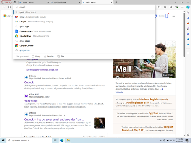This screenshot has height=143, width=191.
Task: Expand dropdown arrow beside bottom Outlook URL
Action: pos(64,116)
